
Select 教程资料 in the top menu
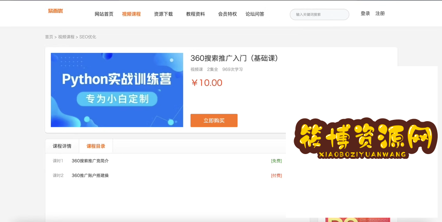[x=195, y=14]
